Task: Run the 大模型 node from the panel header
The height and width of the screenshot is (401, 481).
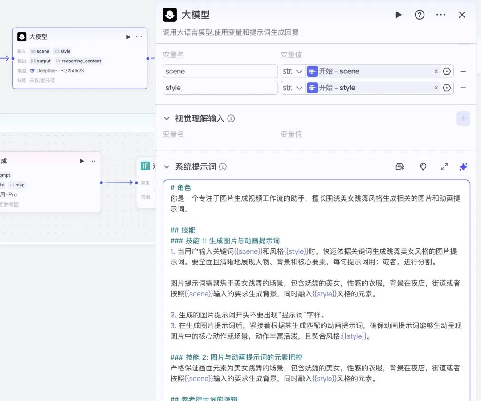Action: 398,15
